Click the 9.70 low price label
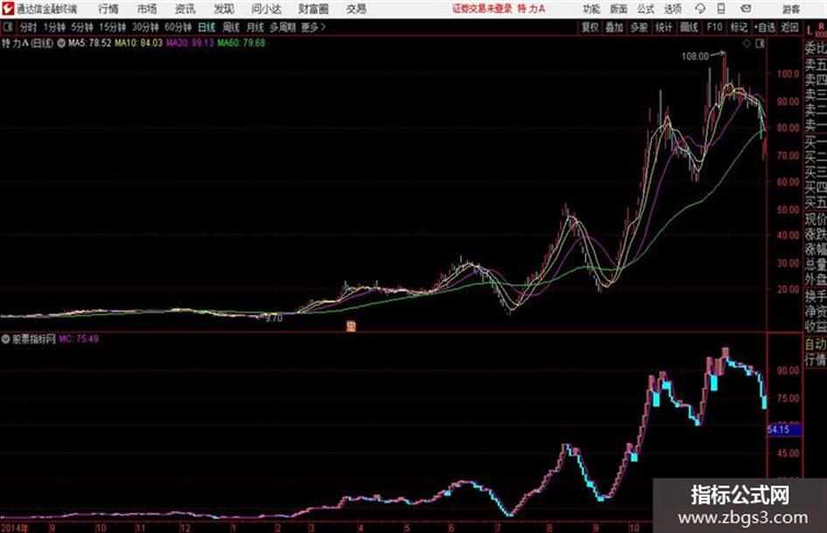 coord(273,319)
